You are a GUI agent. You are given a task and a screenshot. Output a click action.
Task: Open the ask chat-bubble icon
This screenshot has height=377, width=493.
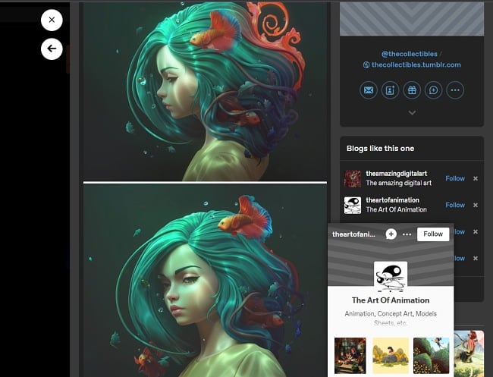tap(434, 90)
